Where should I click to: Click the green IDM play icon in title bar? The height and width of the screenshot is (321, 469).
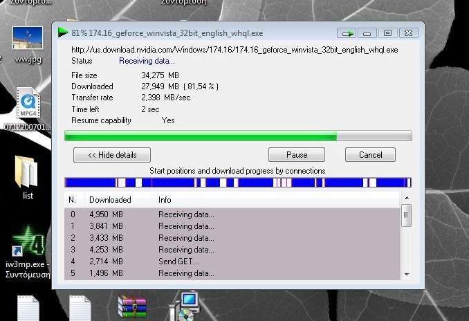pos(62,33)
